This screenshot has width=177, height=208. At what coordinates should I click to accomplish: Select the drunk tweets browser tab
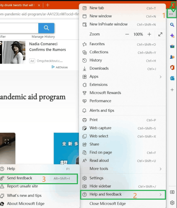point(18,5)
